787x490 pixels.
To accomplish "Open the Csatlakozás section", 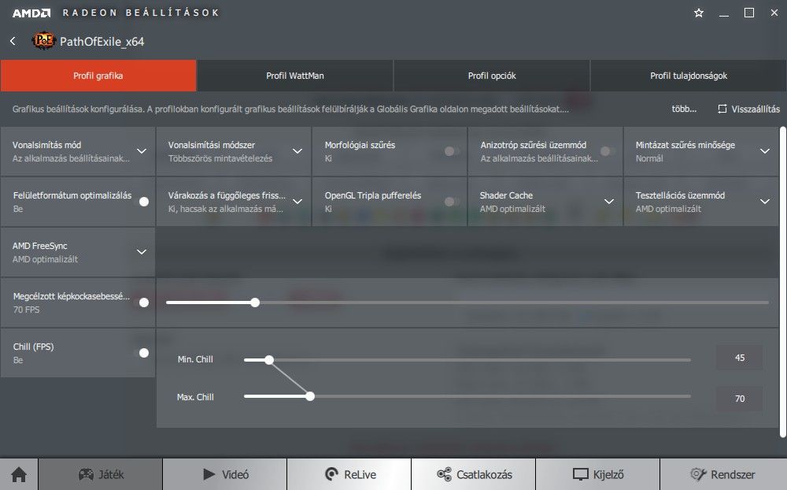I will [473, 474].
